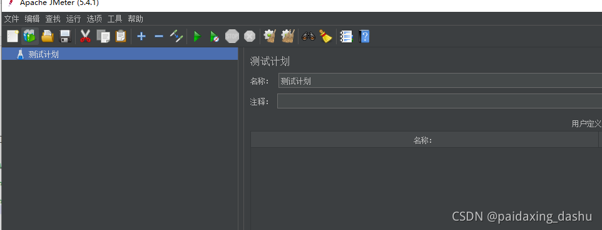Screen dimensions: 602x230
Task: Paste with the clipboard icon
Action: pos(121,37)
